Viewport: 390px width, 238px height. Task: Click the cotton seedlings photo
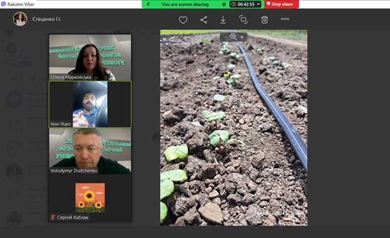click(x=233, y=128)
